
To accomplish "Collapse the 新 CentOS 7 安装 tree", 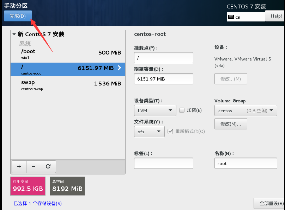I will pos(14,34).
